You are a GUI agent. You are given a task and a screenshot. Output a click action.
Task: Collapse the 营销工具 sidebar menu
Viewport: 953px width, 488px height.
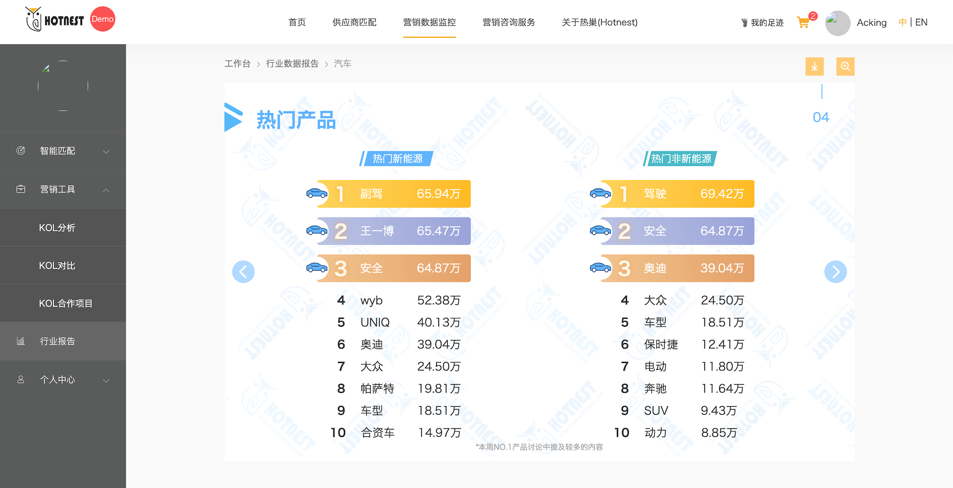[x=63, y=189]
